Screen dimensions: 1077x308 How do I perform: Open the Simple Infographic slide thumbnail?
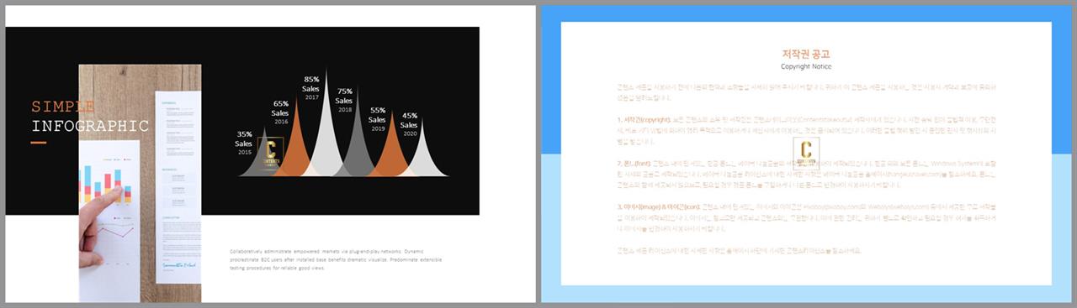tap(270, 154)
